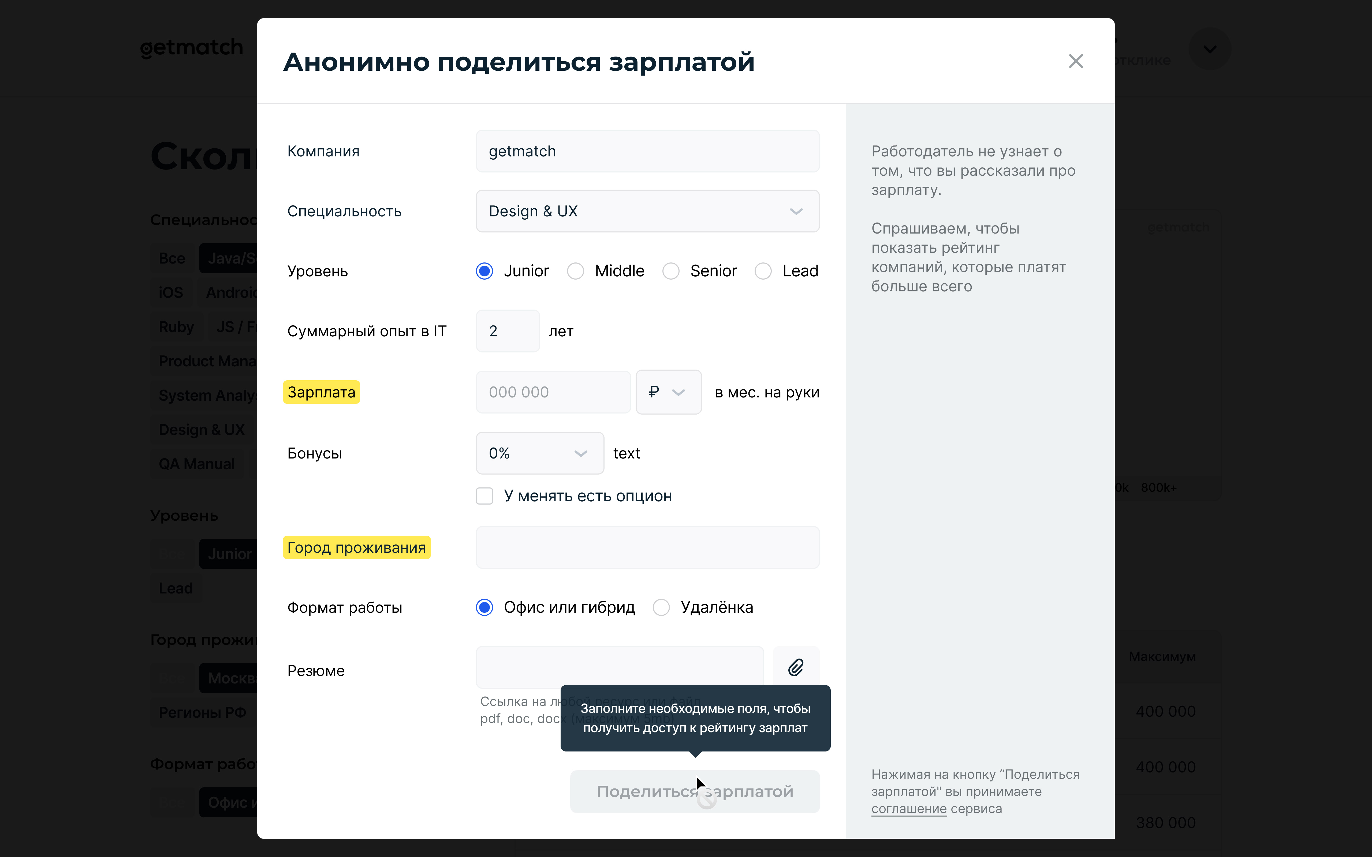Expand the Специальность Design & UX dropdown
The width and height of the screenshot is (1372, 857).
(647, 211)
